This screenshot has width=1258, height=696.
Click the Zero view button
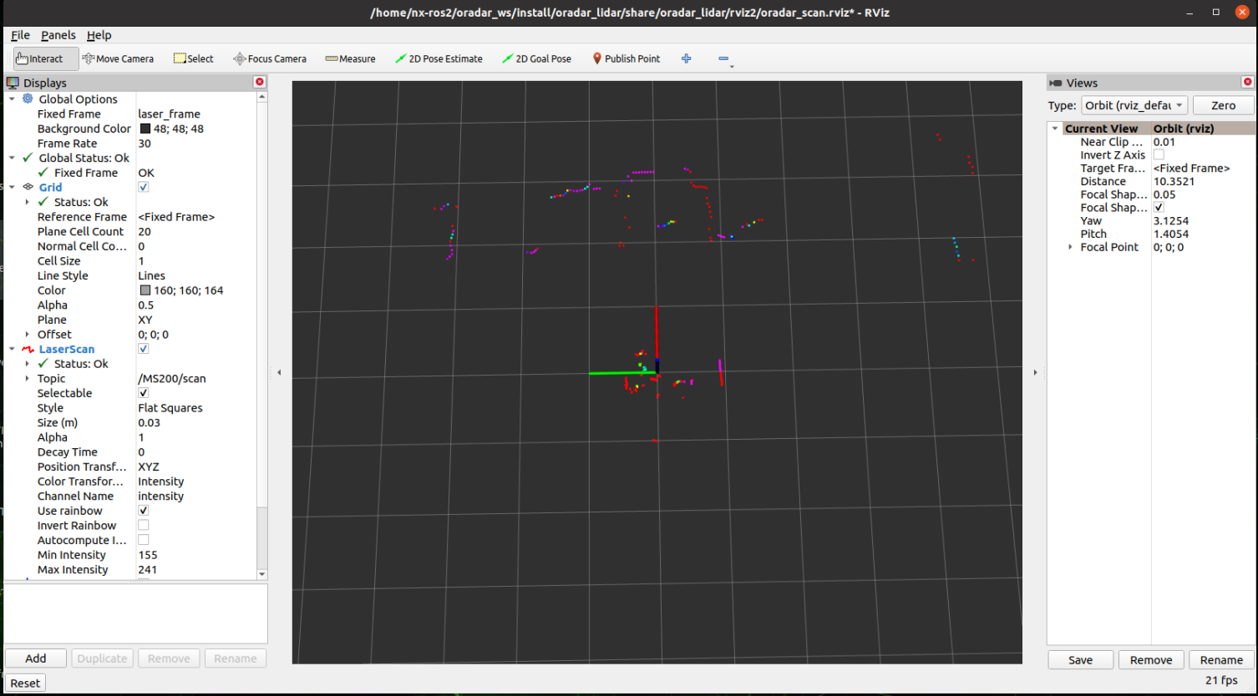(x=1223, y=105)
